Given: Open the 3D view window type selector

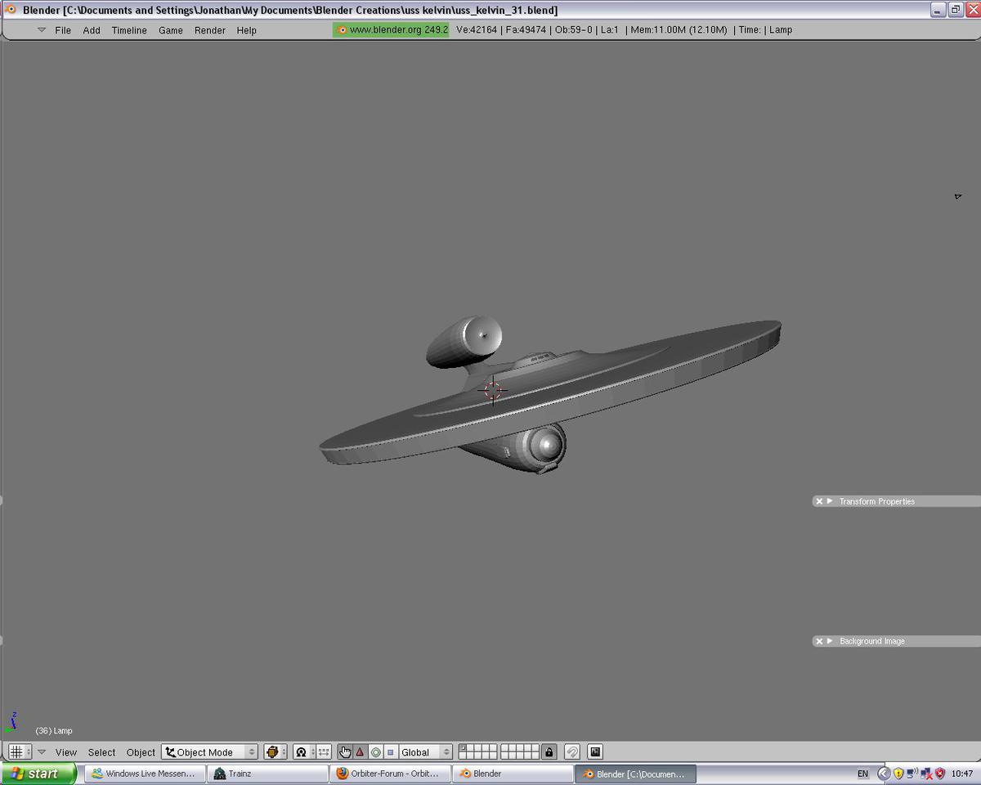Looking at the screenshot, I should point(20,751).
